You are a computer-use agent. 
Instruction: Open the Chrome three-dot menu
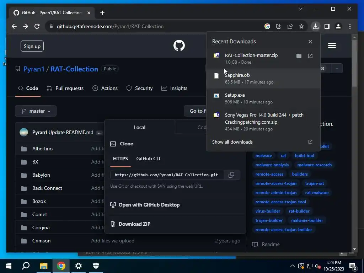pyautogui.click(x=350, y=26)
